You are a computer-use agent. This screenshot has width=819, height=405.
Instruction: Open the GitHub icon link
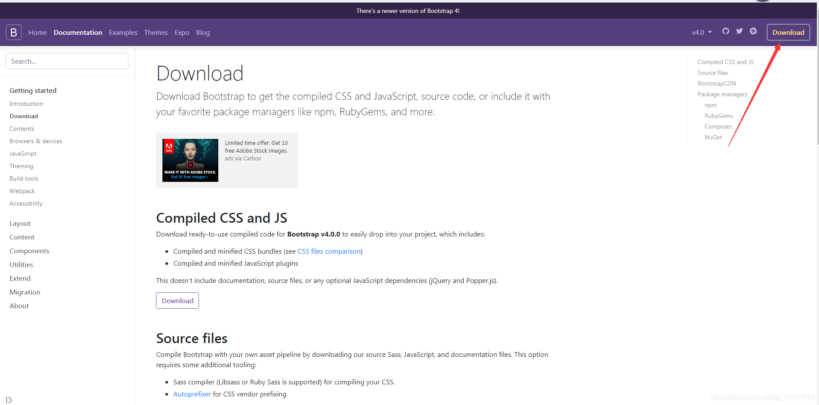coord(726,31)
